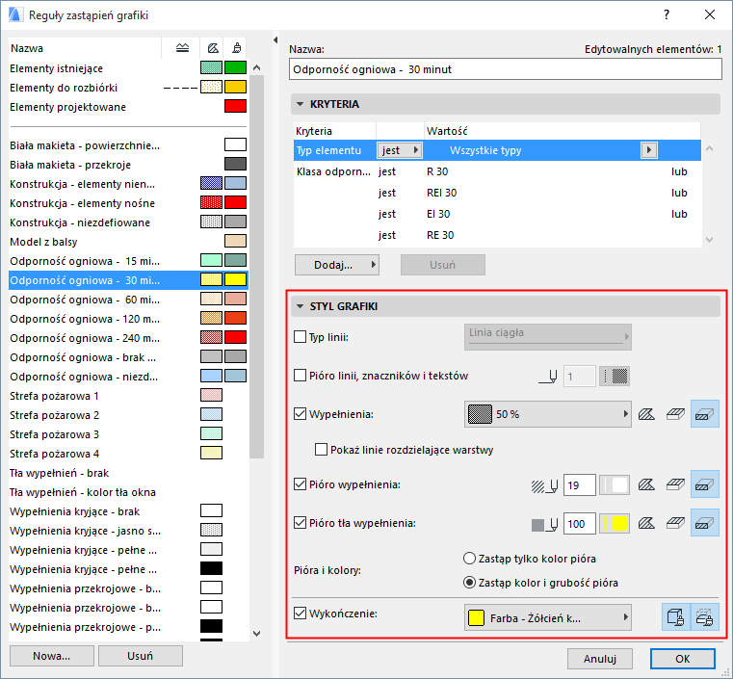Select Elementy do rozbiórki rule

[128, 88]
